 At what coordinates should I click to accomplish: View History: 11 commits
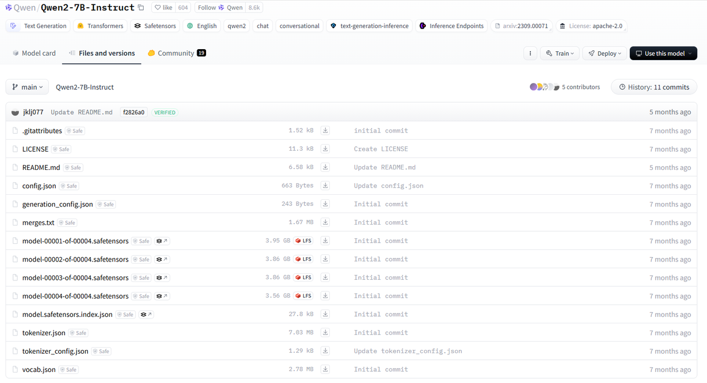654,87
